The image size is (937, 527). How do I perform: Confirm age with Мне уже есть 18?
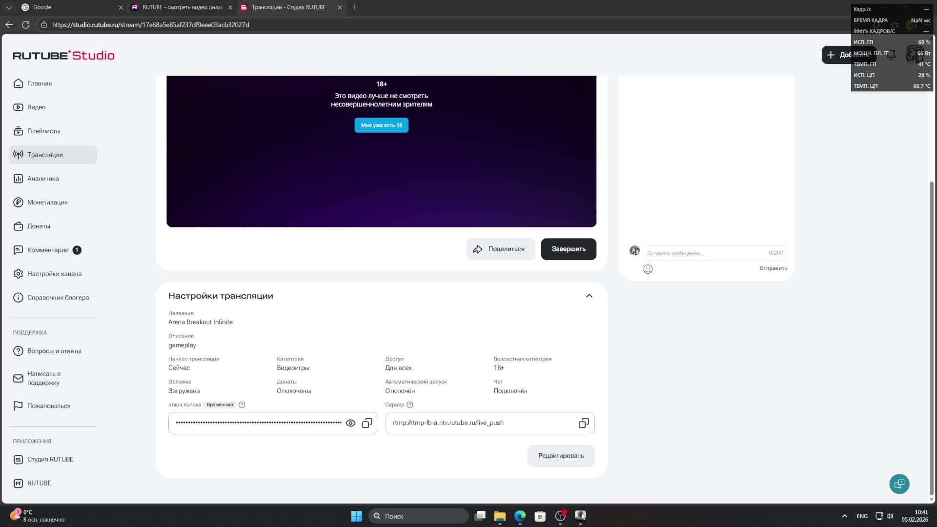tap(381, 125)
